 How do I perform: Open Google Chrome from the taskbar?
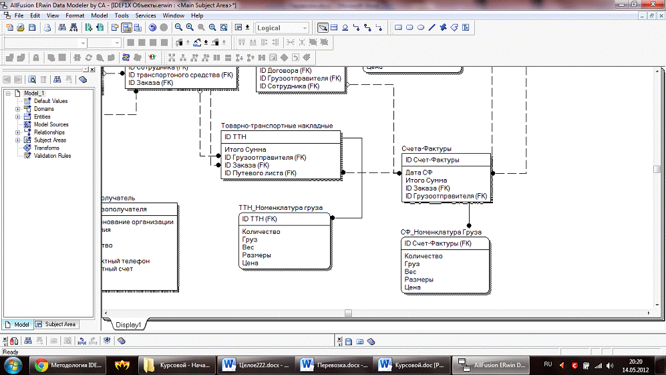(41, 365)
